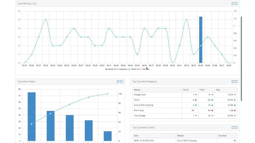
Task: Select the Change Over reason row
Action: (185, 95)
